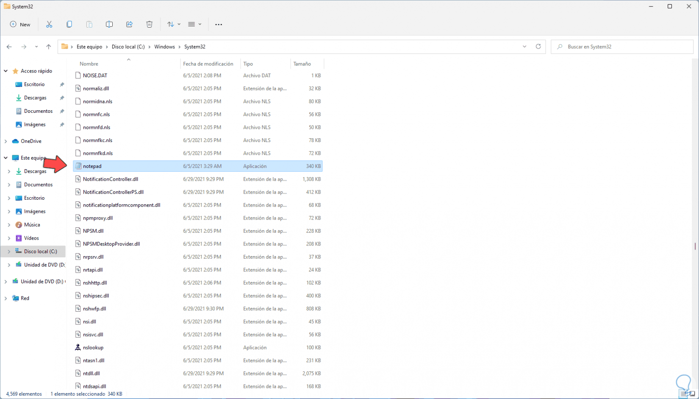Collapse the Este equipo tree node
699x399 pixels.
(6, 158)
